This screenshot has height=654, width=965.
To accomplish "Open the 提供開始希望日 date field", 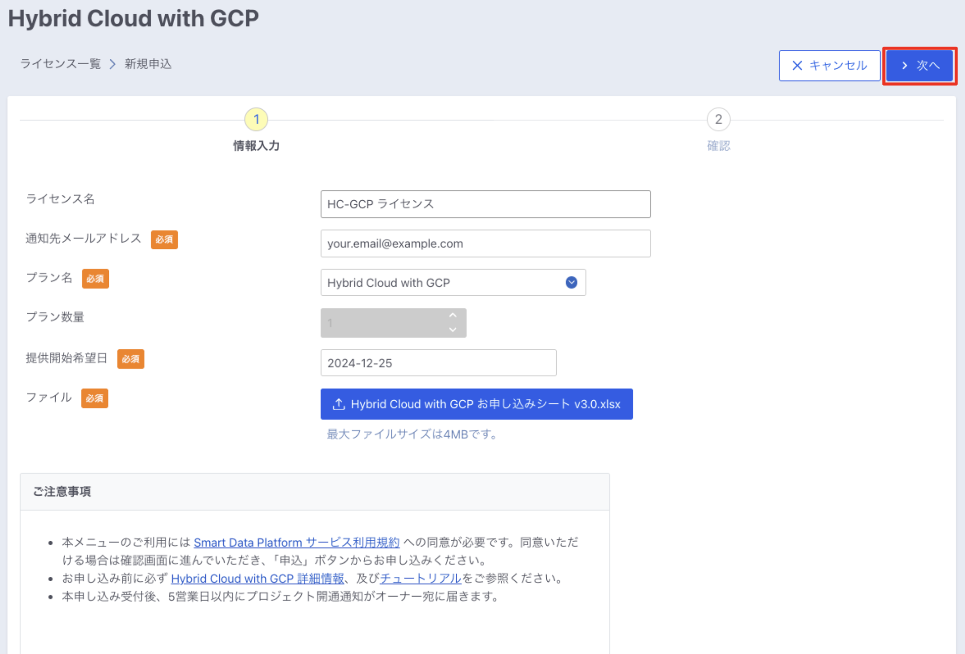I will click(438, 363).
